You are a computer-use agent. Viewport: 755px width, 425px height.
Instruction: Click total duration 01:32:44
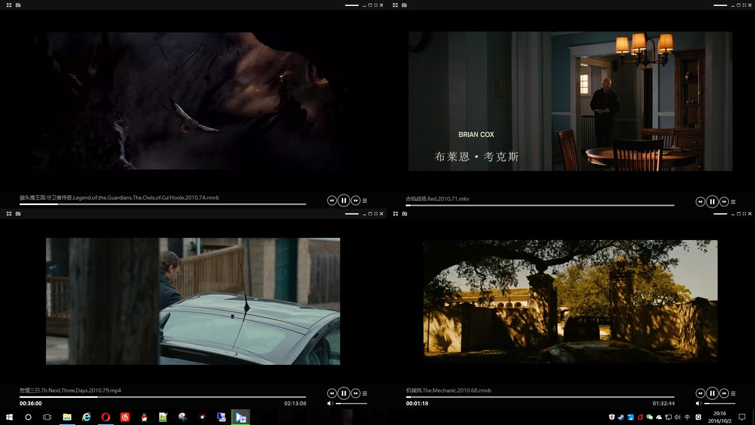(664, 403)
